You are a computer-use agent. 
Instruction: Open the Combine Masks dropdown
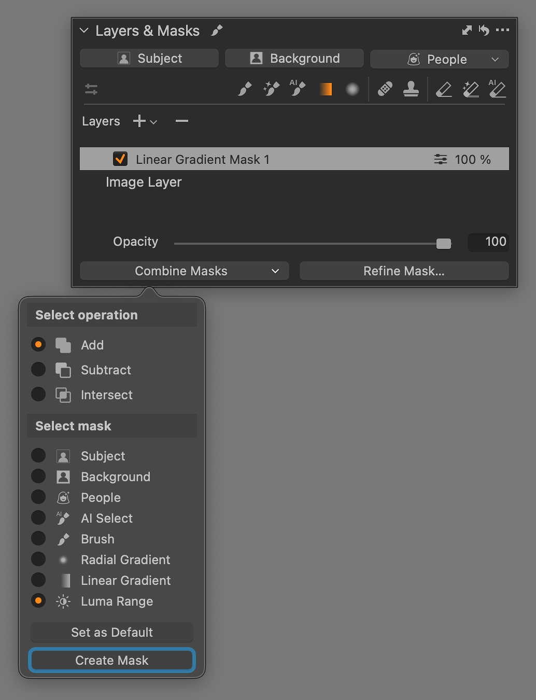coord(184,271)
